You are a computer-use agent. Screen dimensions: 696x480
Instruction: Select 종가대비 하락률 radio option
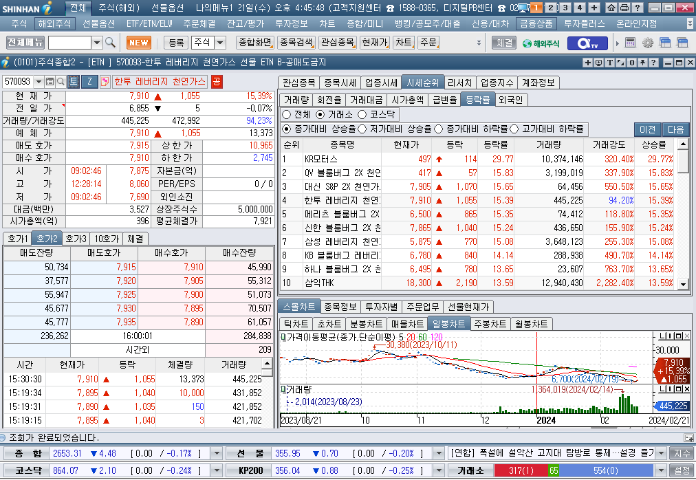pos(439,129)
